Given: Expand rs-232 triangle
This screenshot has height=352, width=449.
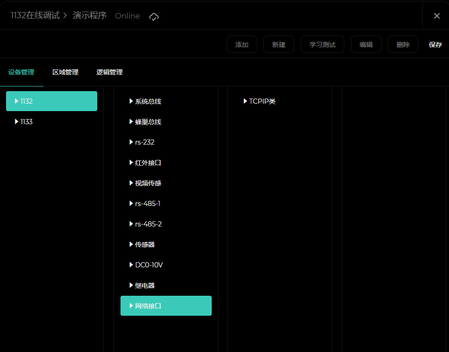Looking at the screenshot, I should [131, 142].
